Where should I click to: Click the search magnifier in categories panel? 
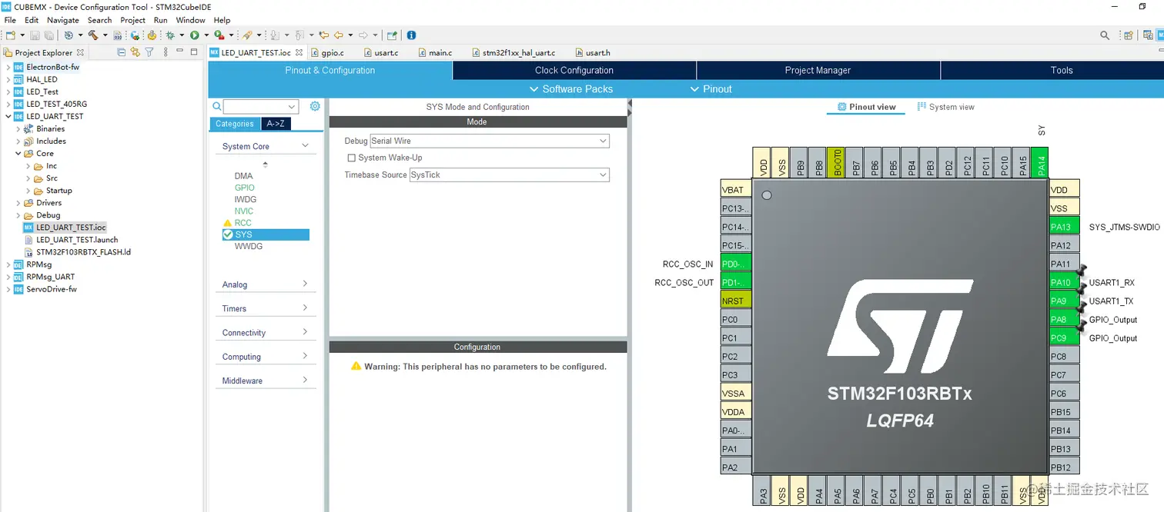click(x=217, y=107)
